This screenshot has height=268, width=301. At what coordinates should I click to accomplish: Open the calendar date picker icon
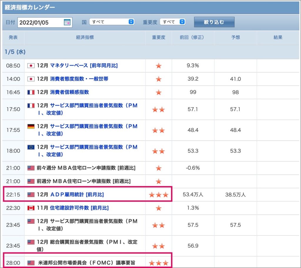click(x=67, y=22)
